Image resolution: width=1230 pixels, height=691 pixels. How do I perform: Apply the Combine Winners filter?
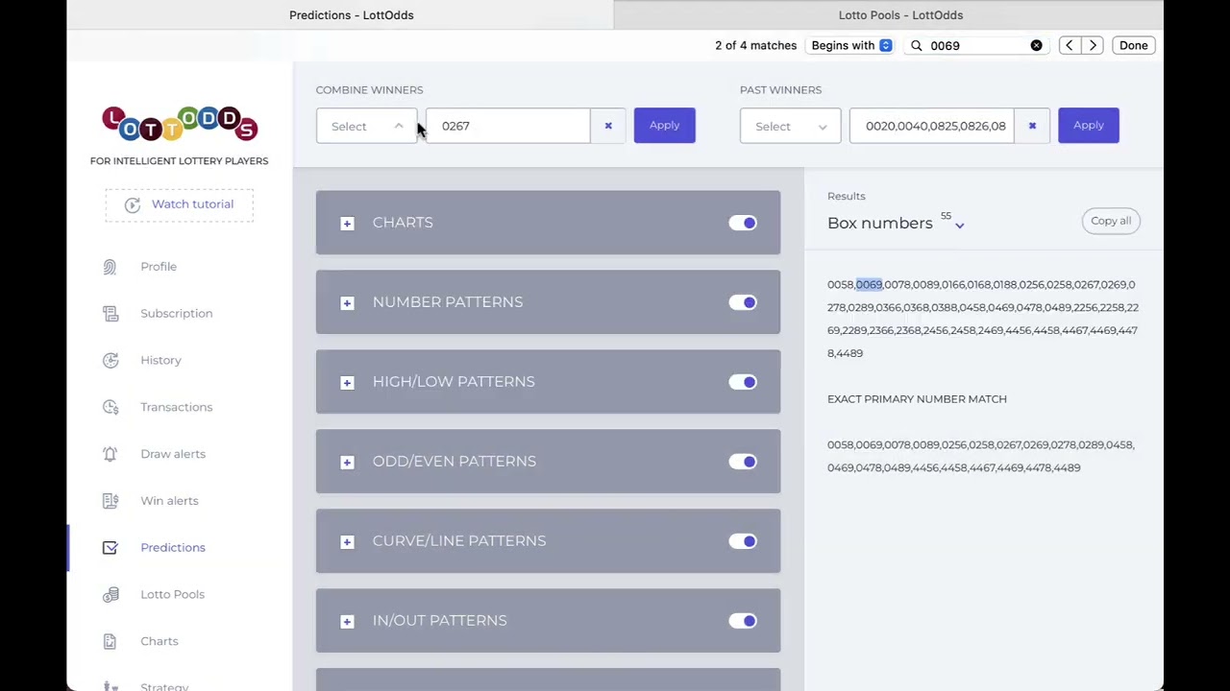pyautogui.click(x=664, y=126)
